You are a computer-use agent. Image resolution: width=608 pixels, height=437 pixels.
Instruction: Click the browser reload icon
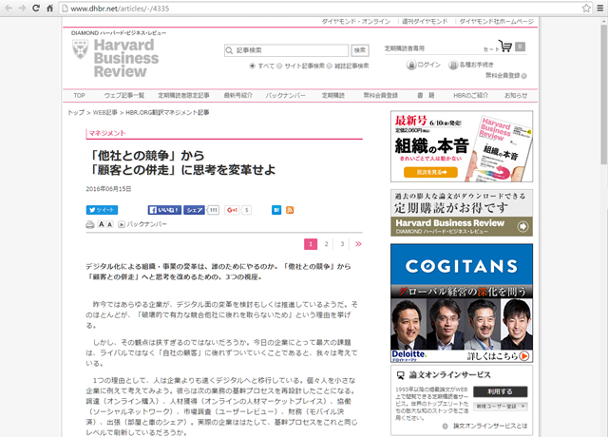tap(47, 9)
